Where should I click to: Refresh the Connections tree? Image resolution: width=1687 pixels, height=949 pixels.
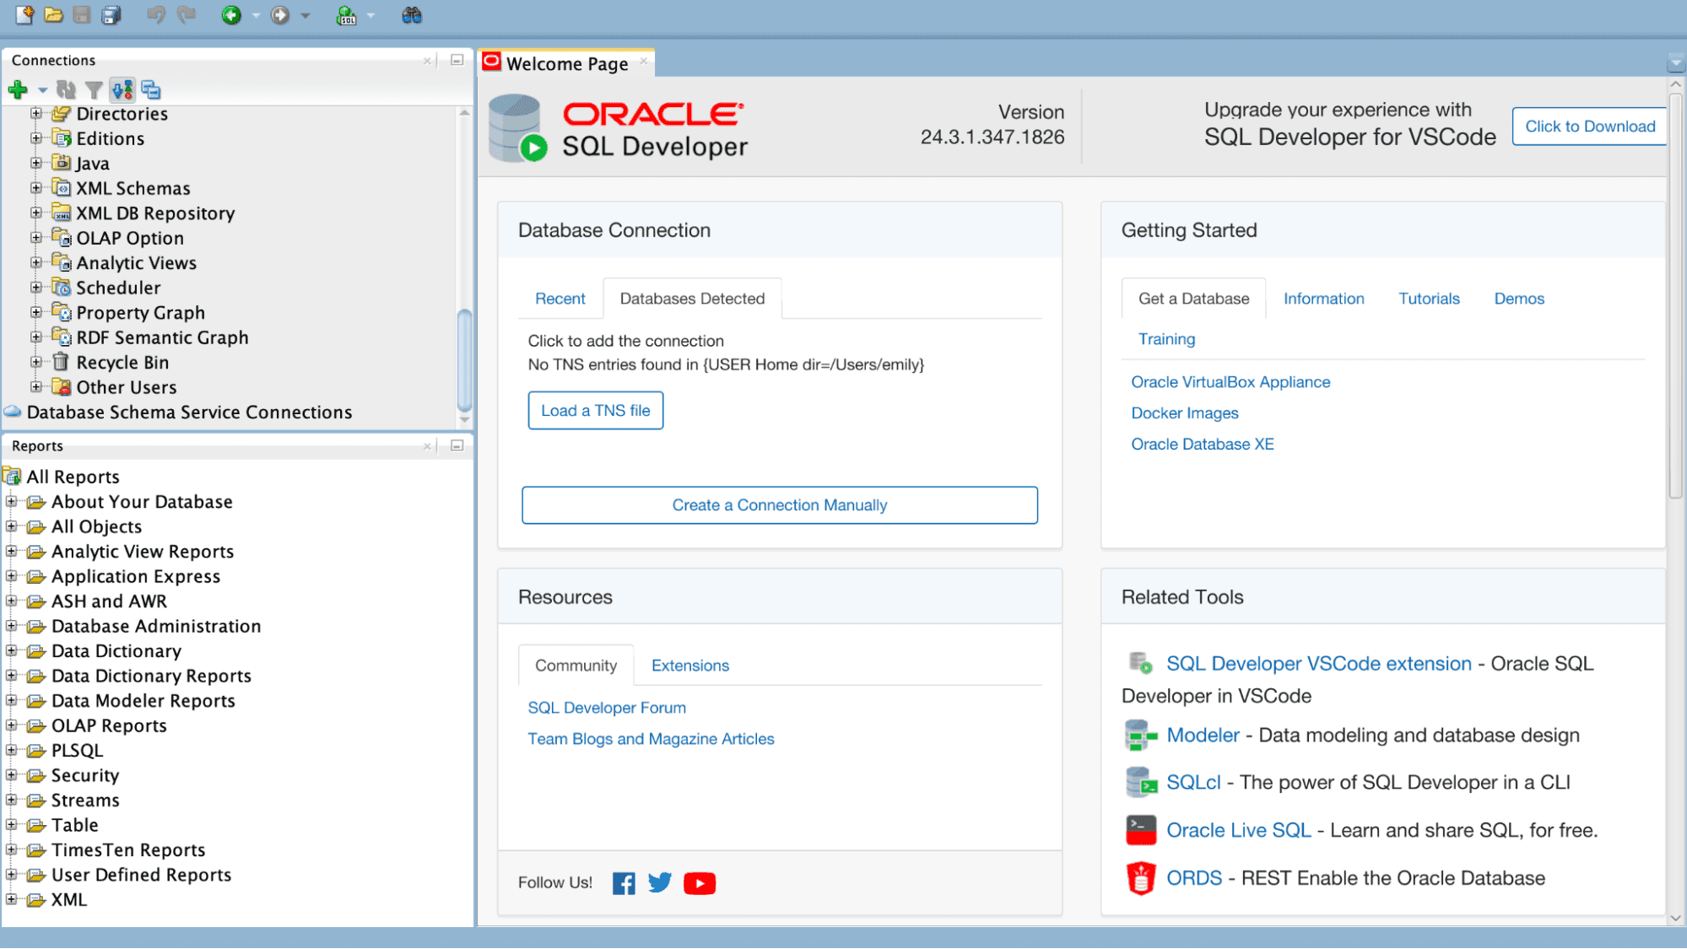point(66,89)
